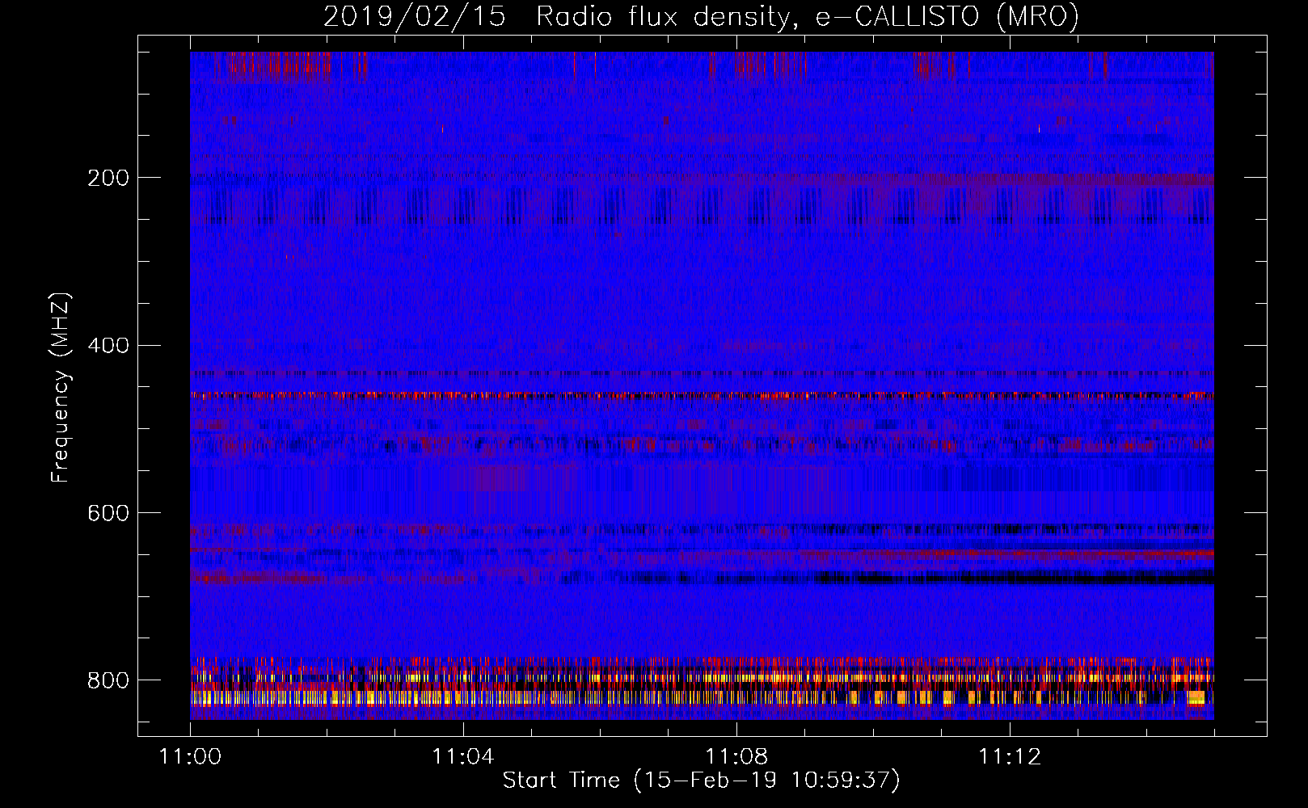
Task: Click the 400 frequency tick label
Action: click(108, 346)
